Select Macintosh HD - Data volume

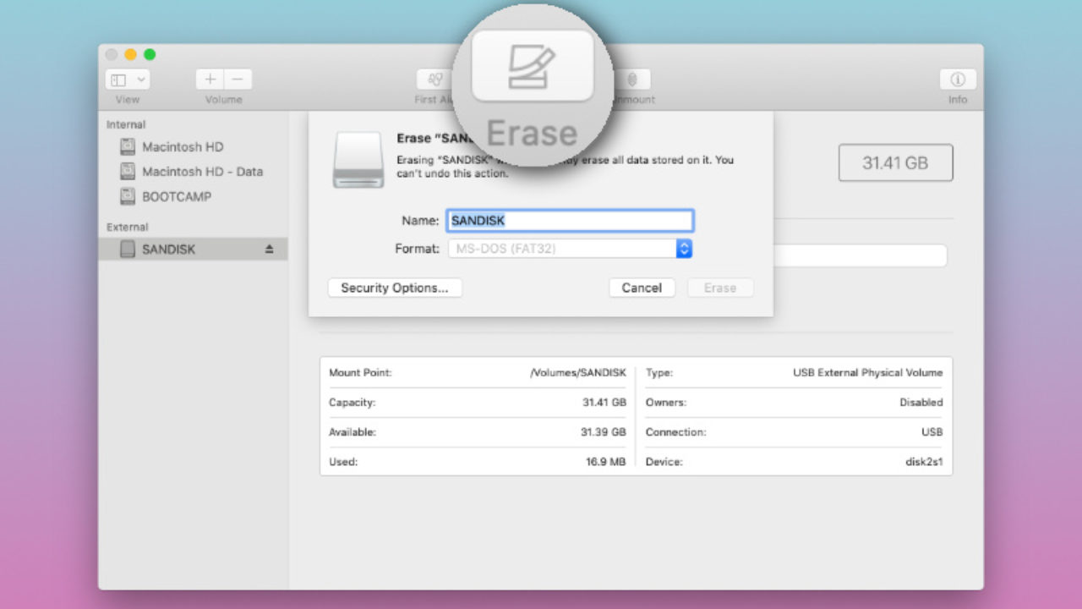coord(202,172)
